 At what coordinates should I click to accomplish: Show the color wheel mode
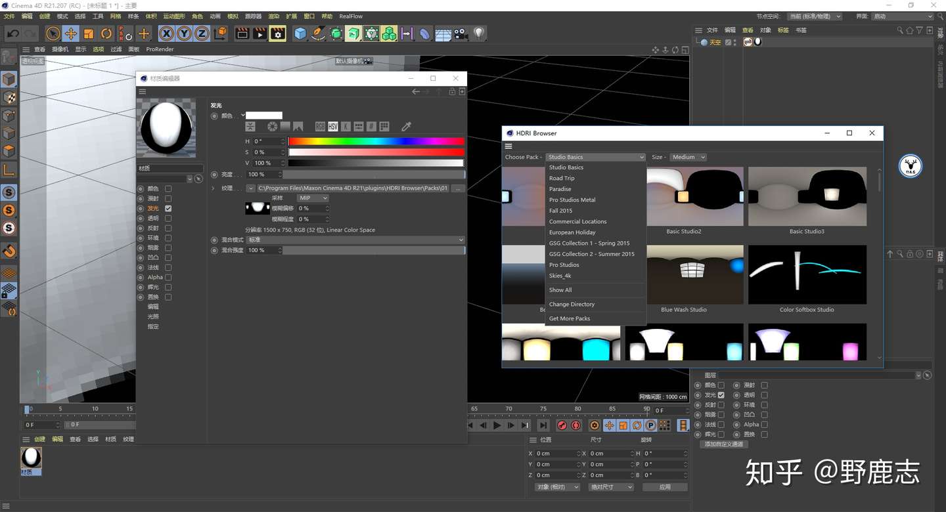(272, 126)
